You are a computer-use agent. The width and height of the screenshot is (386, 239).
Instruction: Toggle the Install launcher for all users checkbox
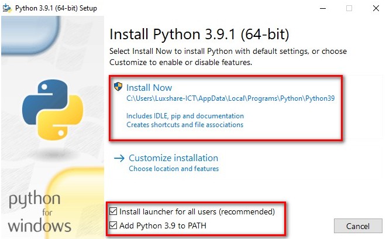[x=113, y=211]
